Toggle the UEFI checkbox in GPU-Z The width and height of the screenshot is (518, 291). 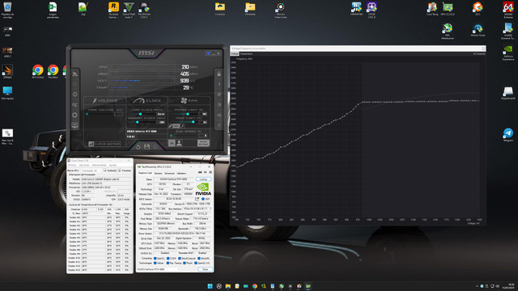point(203,199)
